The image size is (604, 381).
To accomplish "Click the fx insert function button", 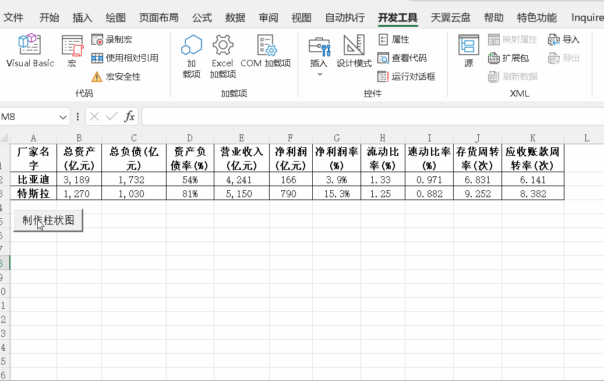I will (x=129, y=116).
